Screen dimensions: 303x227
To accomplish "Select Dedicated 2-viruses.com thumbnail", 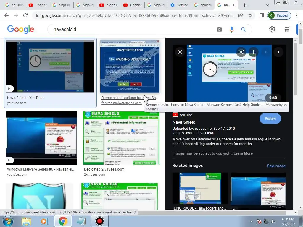I will pyautogui.click(x=121, y=138).
